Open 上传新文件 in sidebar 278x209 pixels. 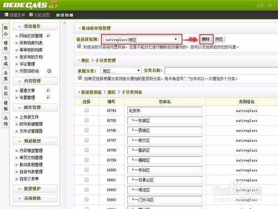point(29,117)
